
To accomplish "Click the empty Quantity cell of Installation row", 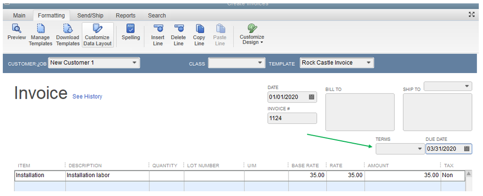I will pyautogui.click(x=167, y=175).
